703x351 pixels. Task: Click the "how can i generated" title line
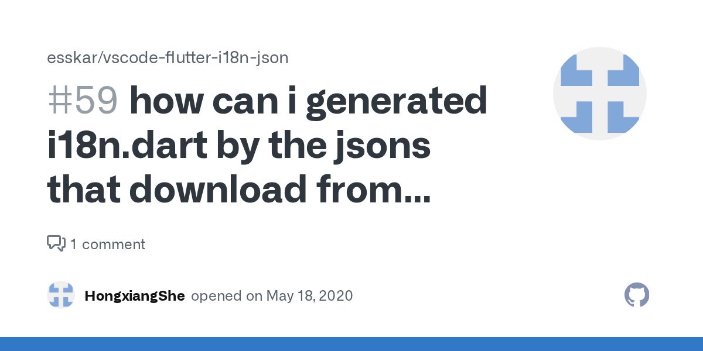point(308,102)
